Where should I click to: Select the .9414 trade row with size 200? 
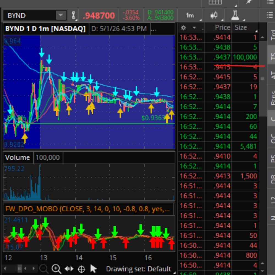point(219,117)
